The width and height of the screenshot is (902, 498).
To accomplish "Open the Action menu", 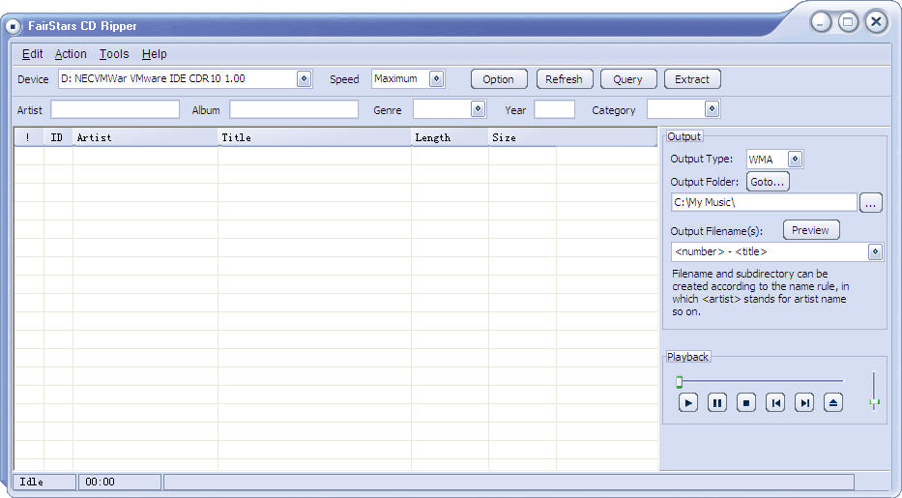I will (71, 54).
